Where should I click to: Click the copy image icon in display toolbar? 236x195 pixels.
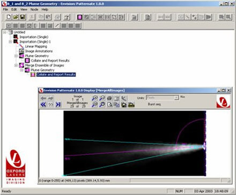point(116,105)
